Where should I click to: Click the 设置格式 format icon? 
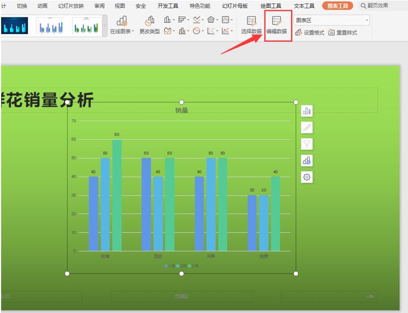point(298,32)
